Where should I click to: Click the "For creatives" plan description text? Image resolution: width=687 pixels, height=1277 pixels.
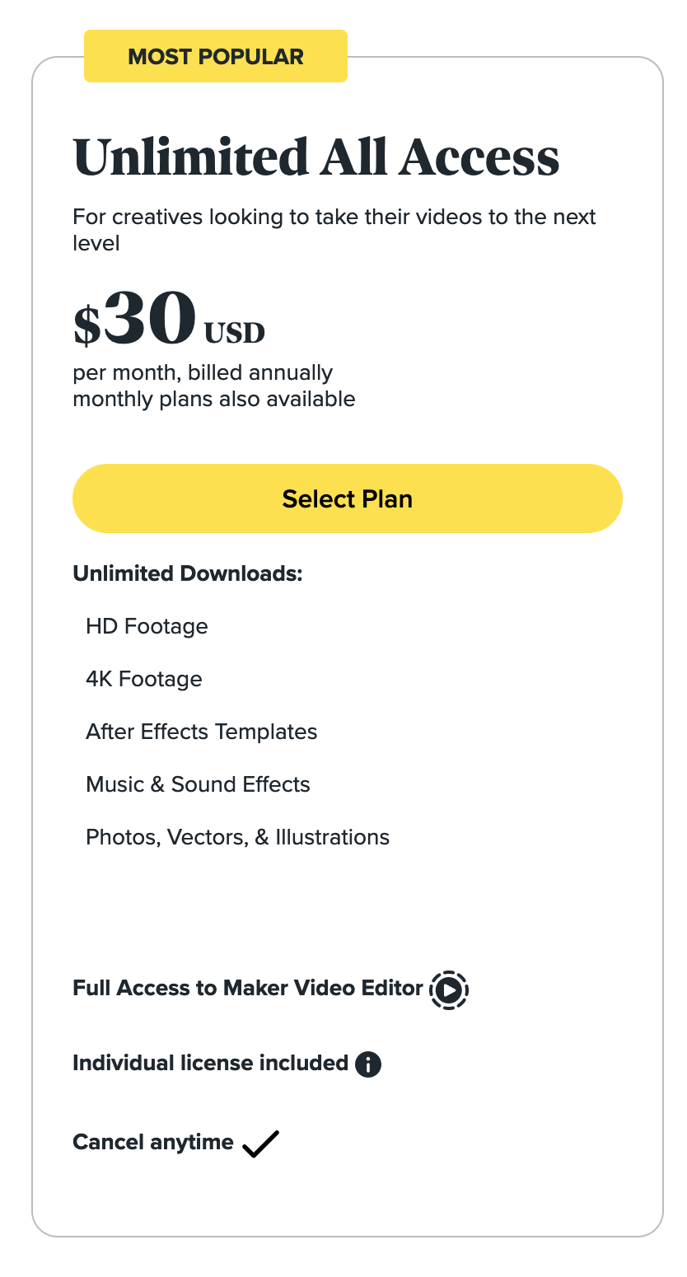[334, 230]
